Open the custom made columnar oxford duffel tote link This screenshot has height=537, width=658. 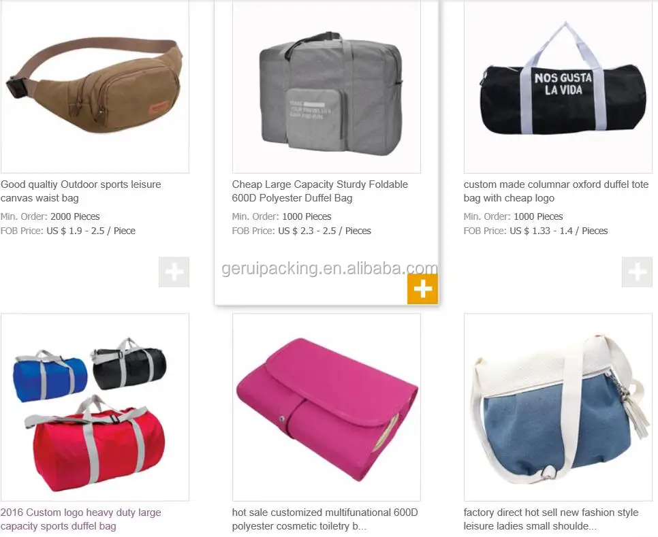[x=556, y=191]
